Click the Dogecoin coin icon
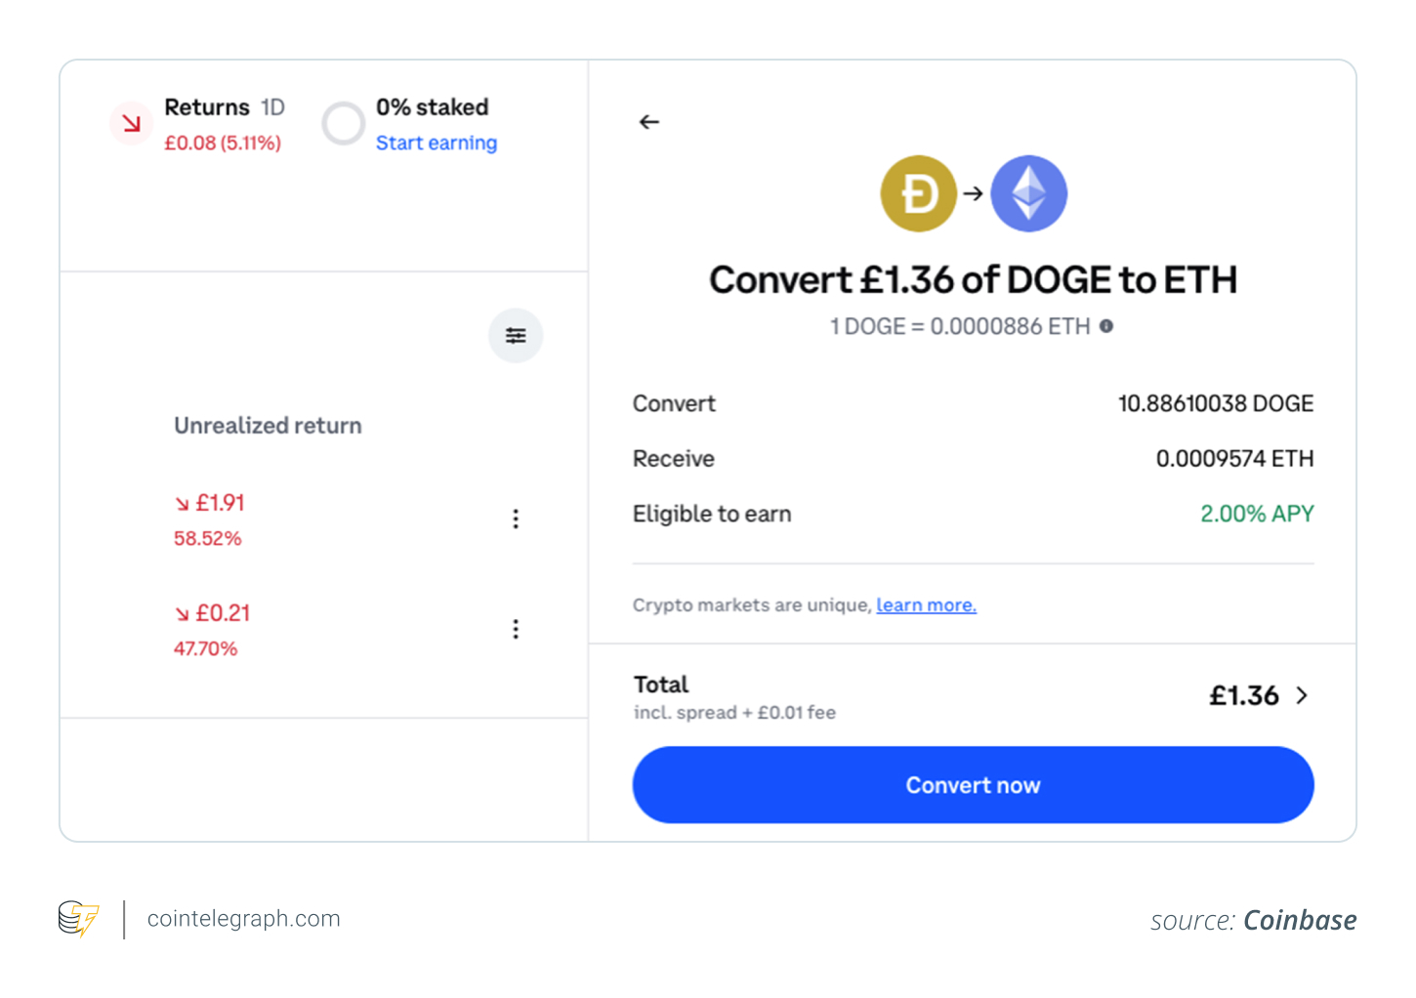Viewport: 1416px width, 998px height. click(x=919, y=193)
